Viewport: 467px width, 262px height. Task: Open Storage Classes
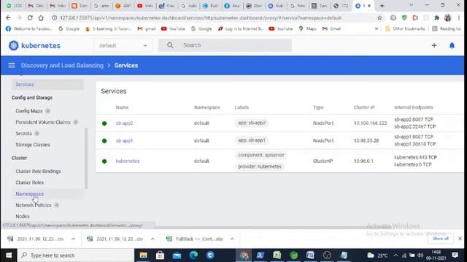(x=33, y=145)
